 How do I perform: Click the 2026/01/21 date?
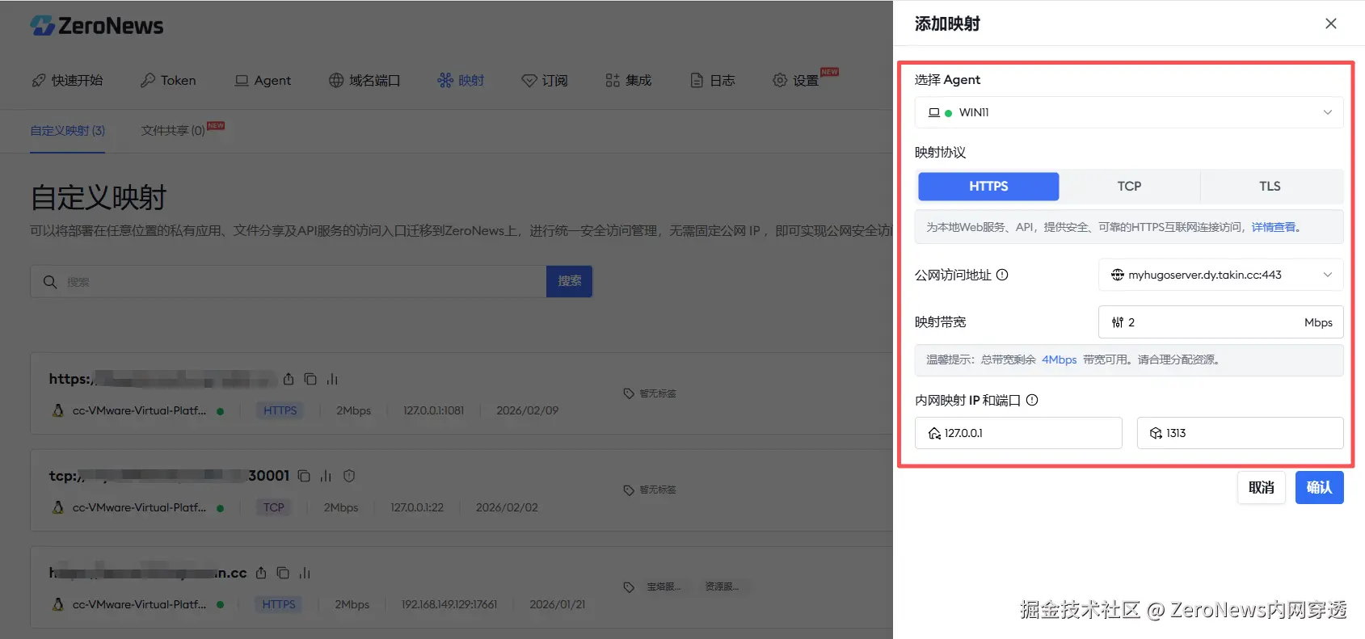pos(558,604)
